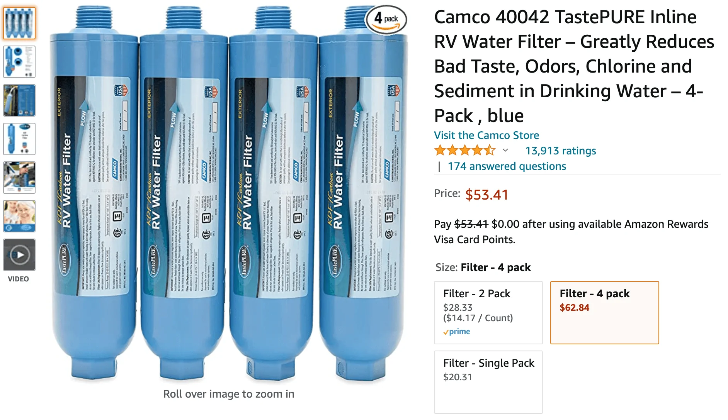The image size is (728, 420).
Task: View the third thumbnail with hose connection
Action: click(x=19, y=100)
